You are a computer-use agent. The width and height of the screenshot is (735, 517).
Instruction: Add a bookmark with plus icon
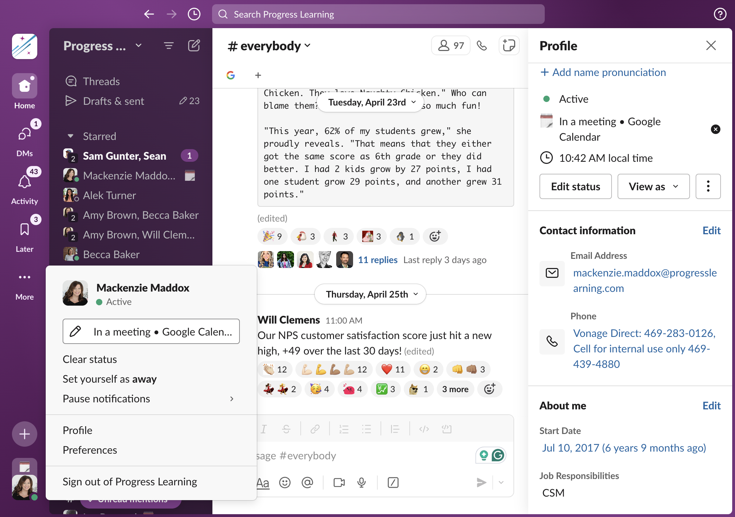click(258, 75)
